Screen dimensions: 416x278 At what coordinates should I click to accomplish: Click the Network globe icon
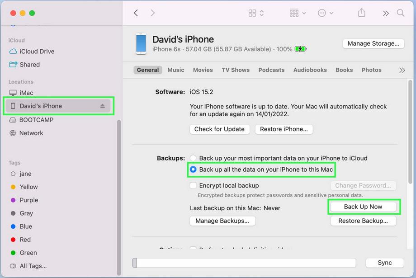(x=13, y=133)
